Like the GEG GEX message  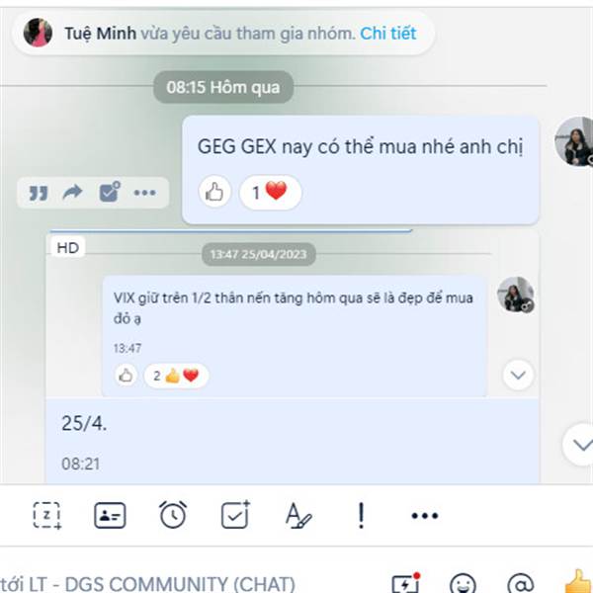[x=214, y=192]
